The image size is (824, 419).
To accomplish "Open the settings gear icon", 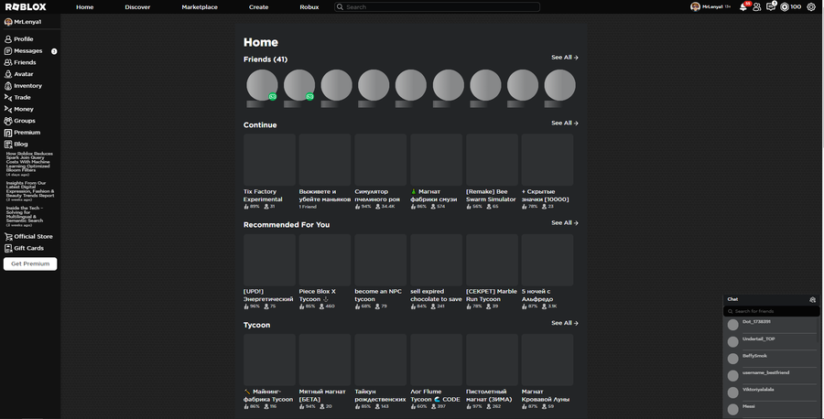I will coord(811,6).
